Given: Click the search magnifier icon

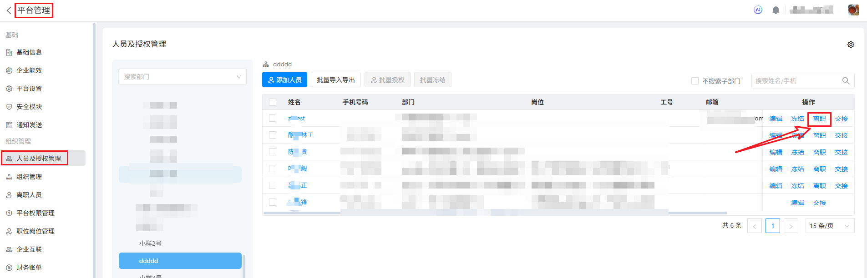Looking at the screenshot, I should point(846,81).
